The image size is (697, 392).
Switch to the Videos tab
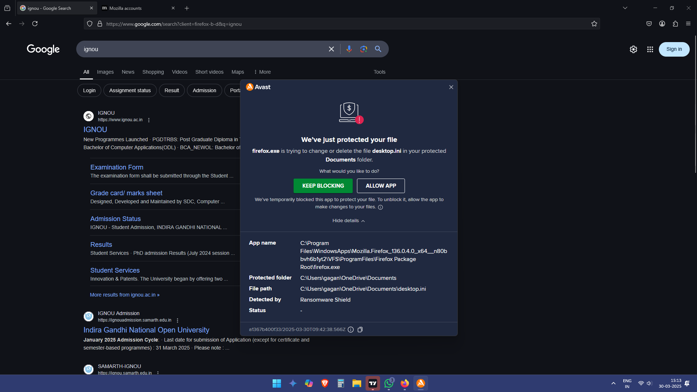coord(180,72)
